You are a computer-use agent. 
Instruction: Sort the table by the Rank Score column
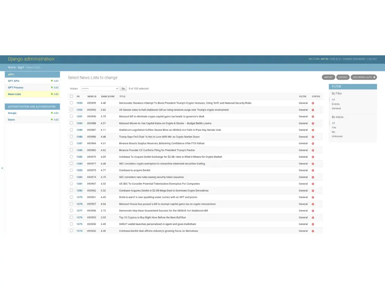108,97
